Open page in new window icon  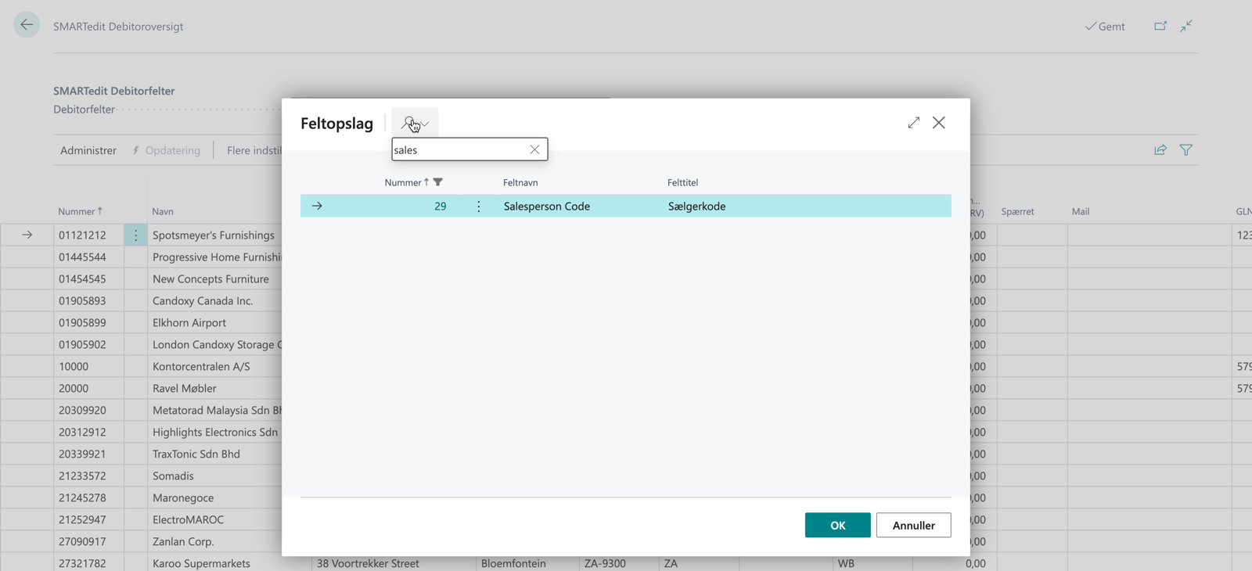[x=1160, y=26]
